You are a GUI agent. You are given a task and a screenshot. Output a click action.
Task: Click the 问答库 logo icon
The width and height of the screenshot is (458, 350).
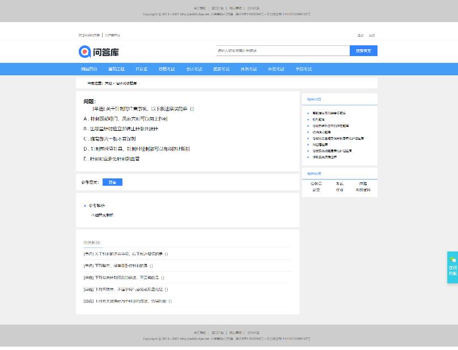click(x=85, y=52)
